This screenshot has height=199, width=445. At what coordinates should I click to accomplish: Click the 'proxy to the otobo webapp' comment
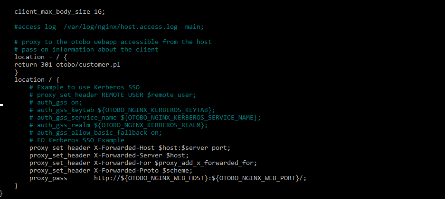tap(113, 42)
